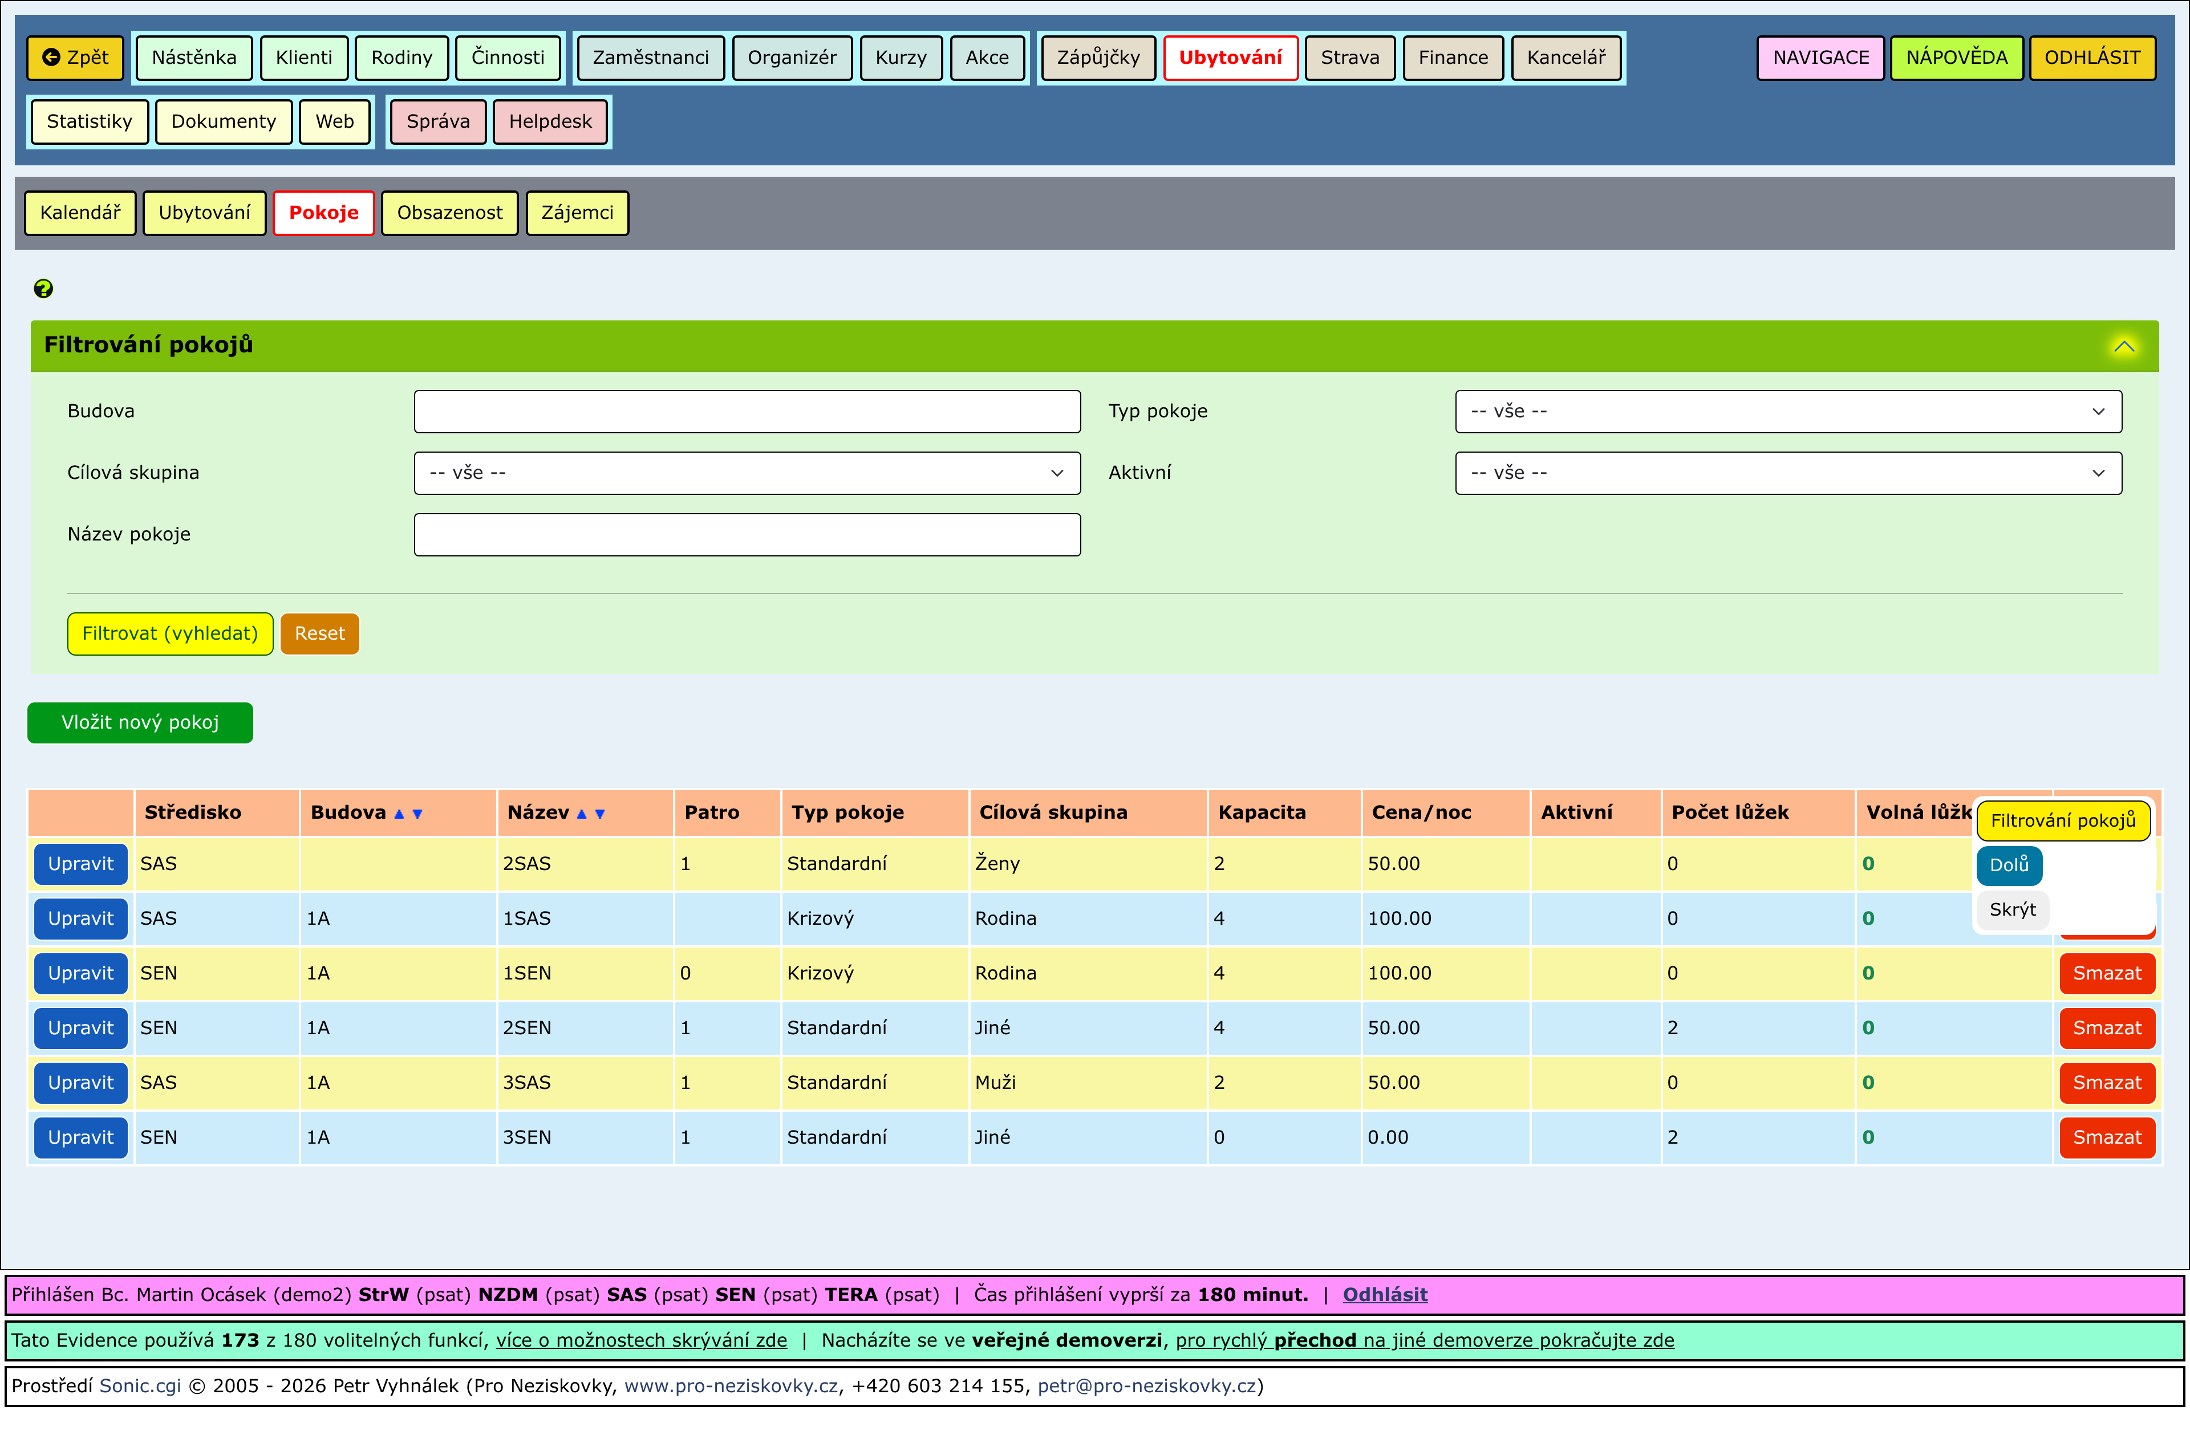Click the Zpět back arrow button
This screenshot has width=2190, height=1439.
click(75, 57)
